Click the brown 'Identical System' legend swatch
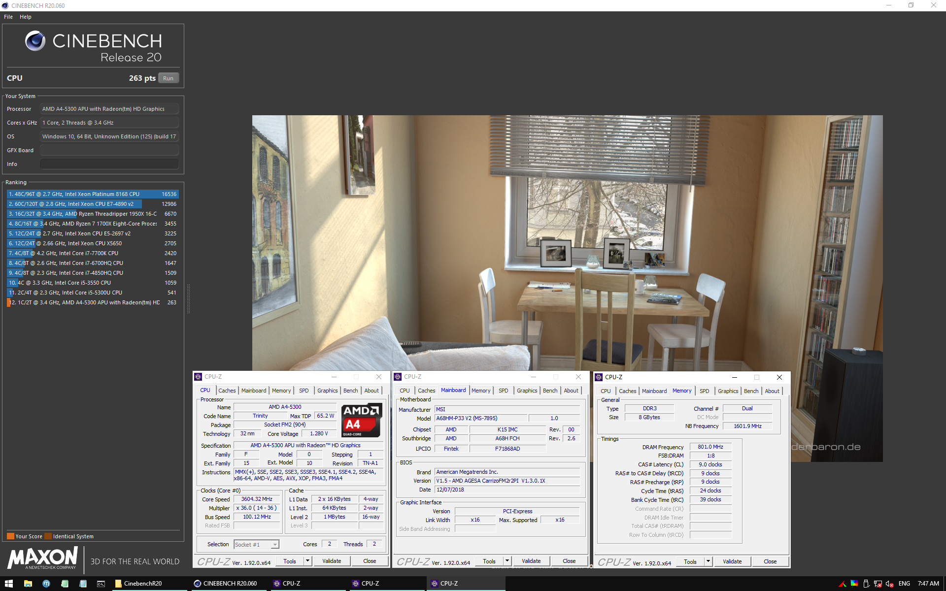The image size is (946, 591). tap(48, 536)
